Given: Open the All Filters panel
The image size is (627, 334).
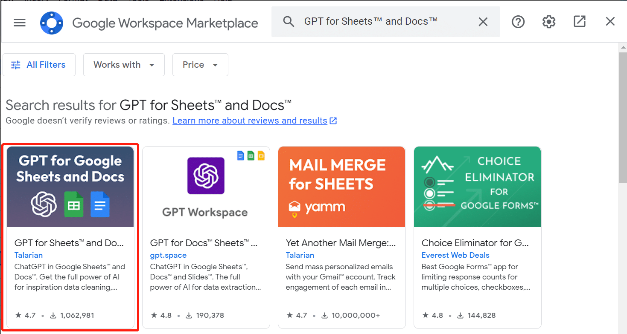Looking at the screenshot, I should pyautogui.click(x=39, y=65).
